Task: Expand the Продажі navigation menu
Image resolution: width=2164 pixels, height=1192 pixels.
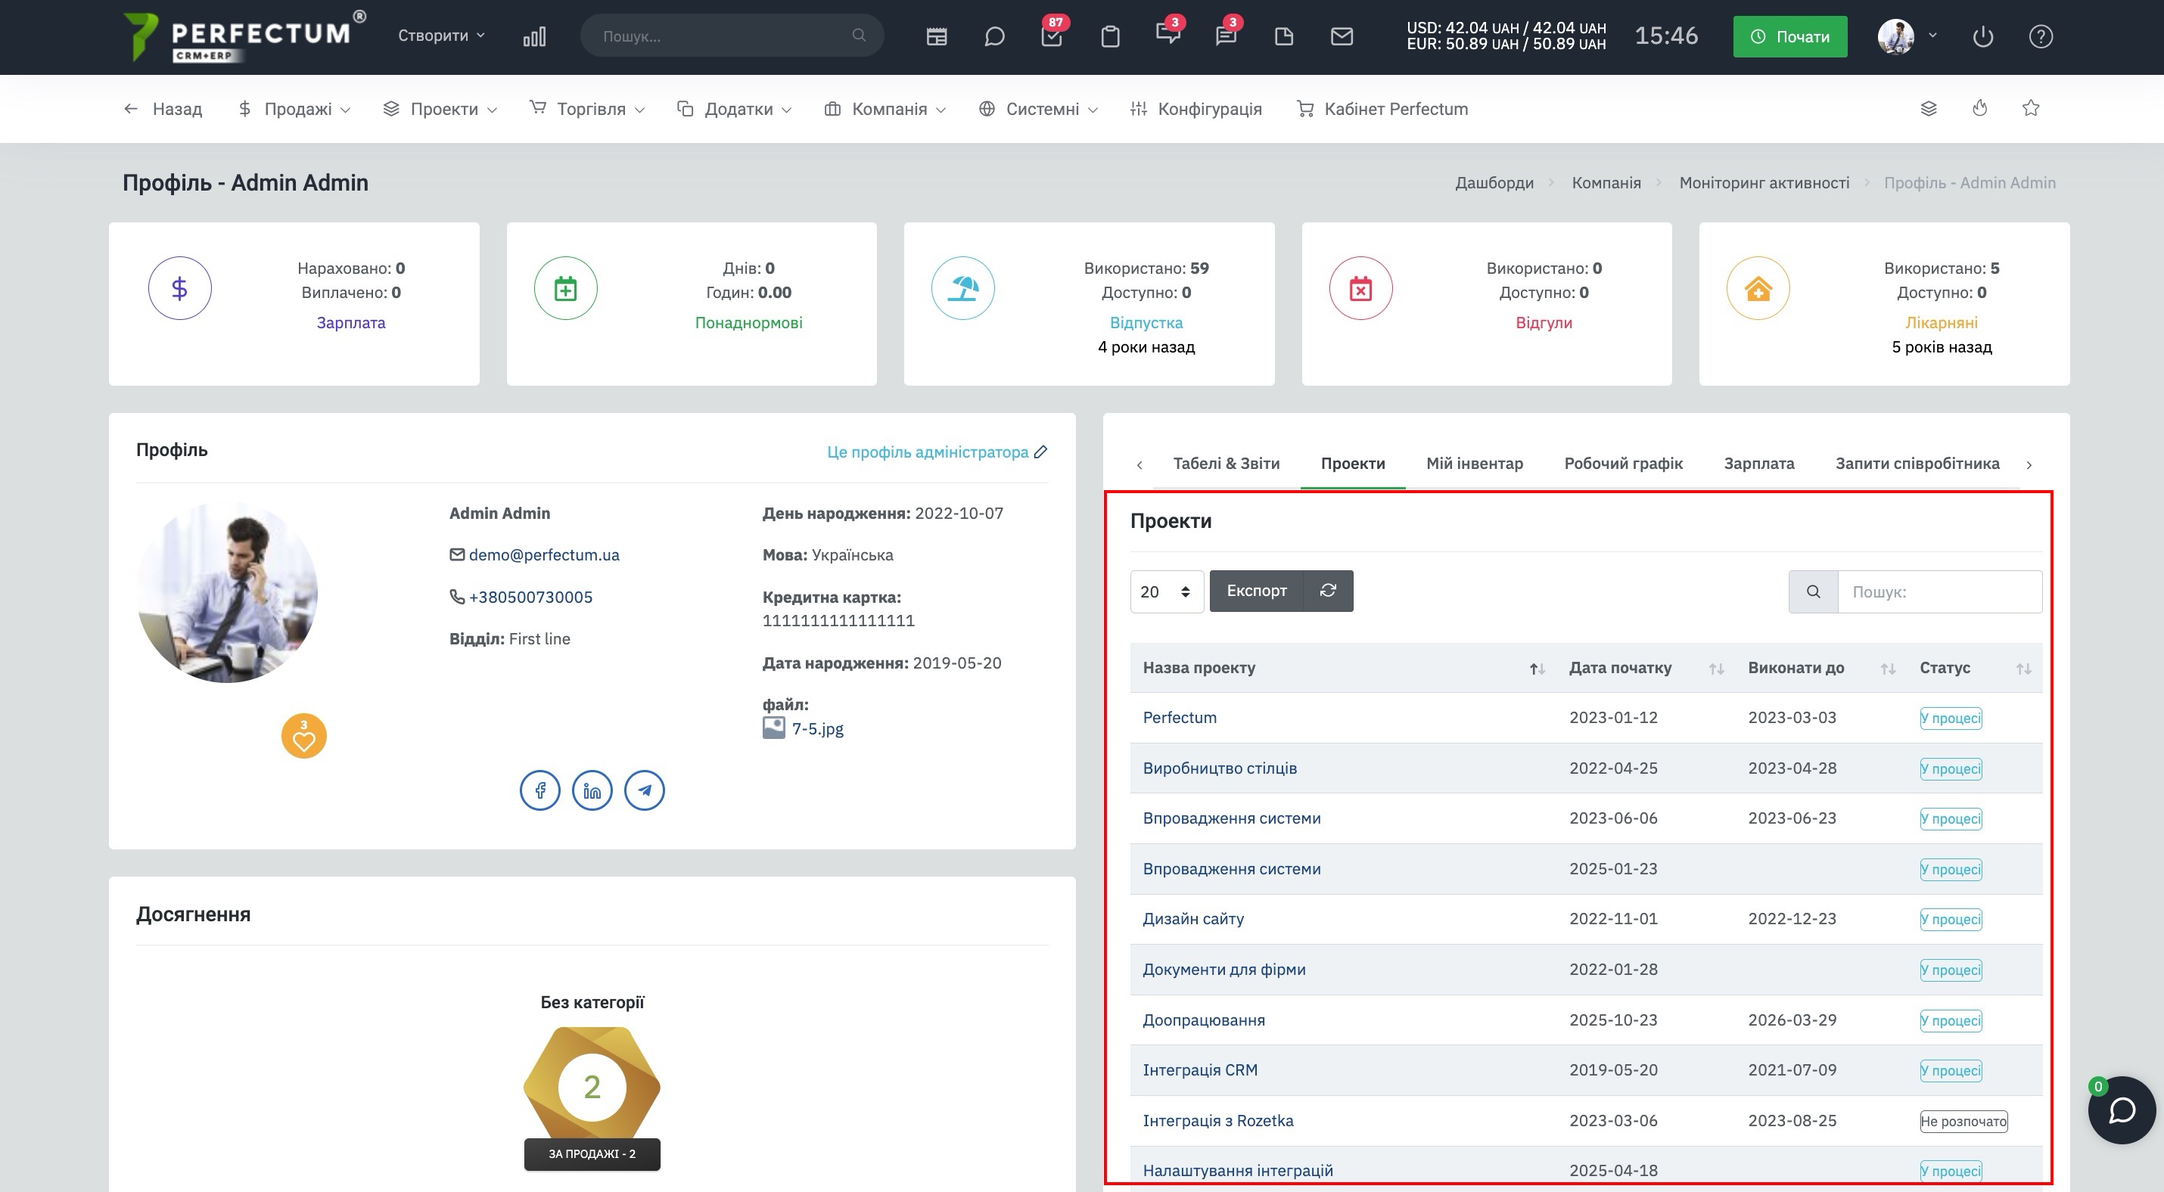Action: (295, 109)
